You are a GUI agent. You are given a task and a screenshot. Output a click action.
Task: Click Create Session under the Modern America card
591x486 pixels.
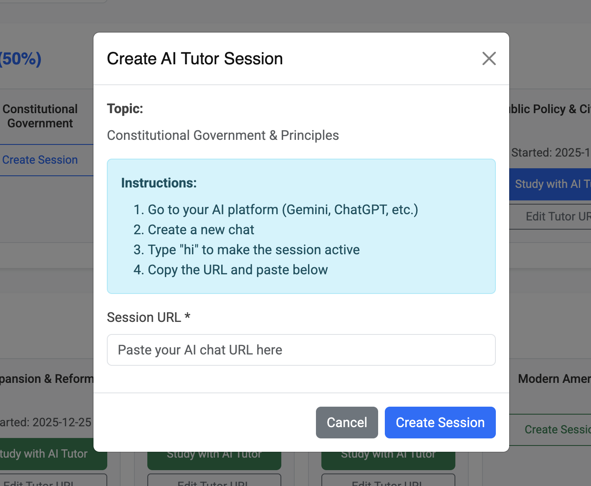point(555,430)
